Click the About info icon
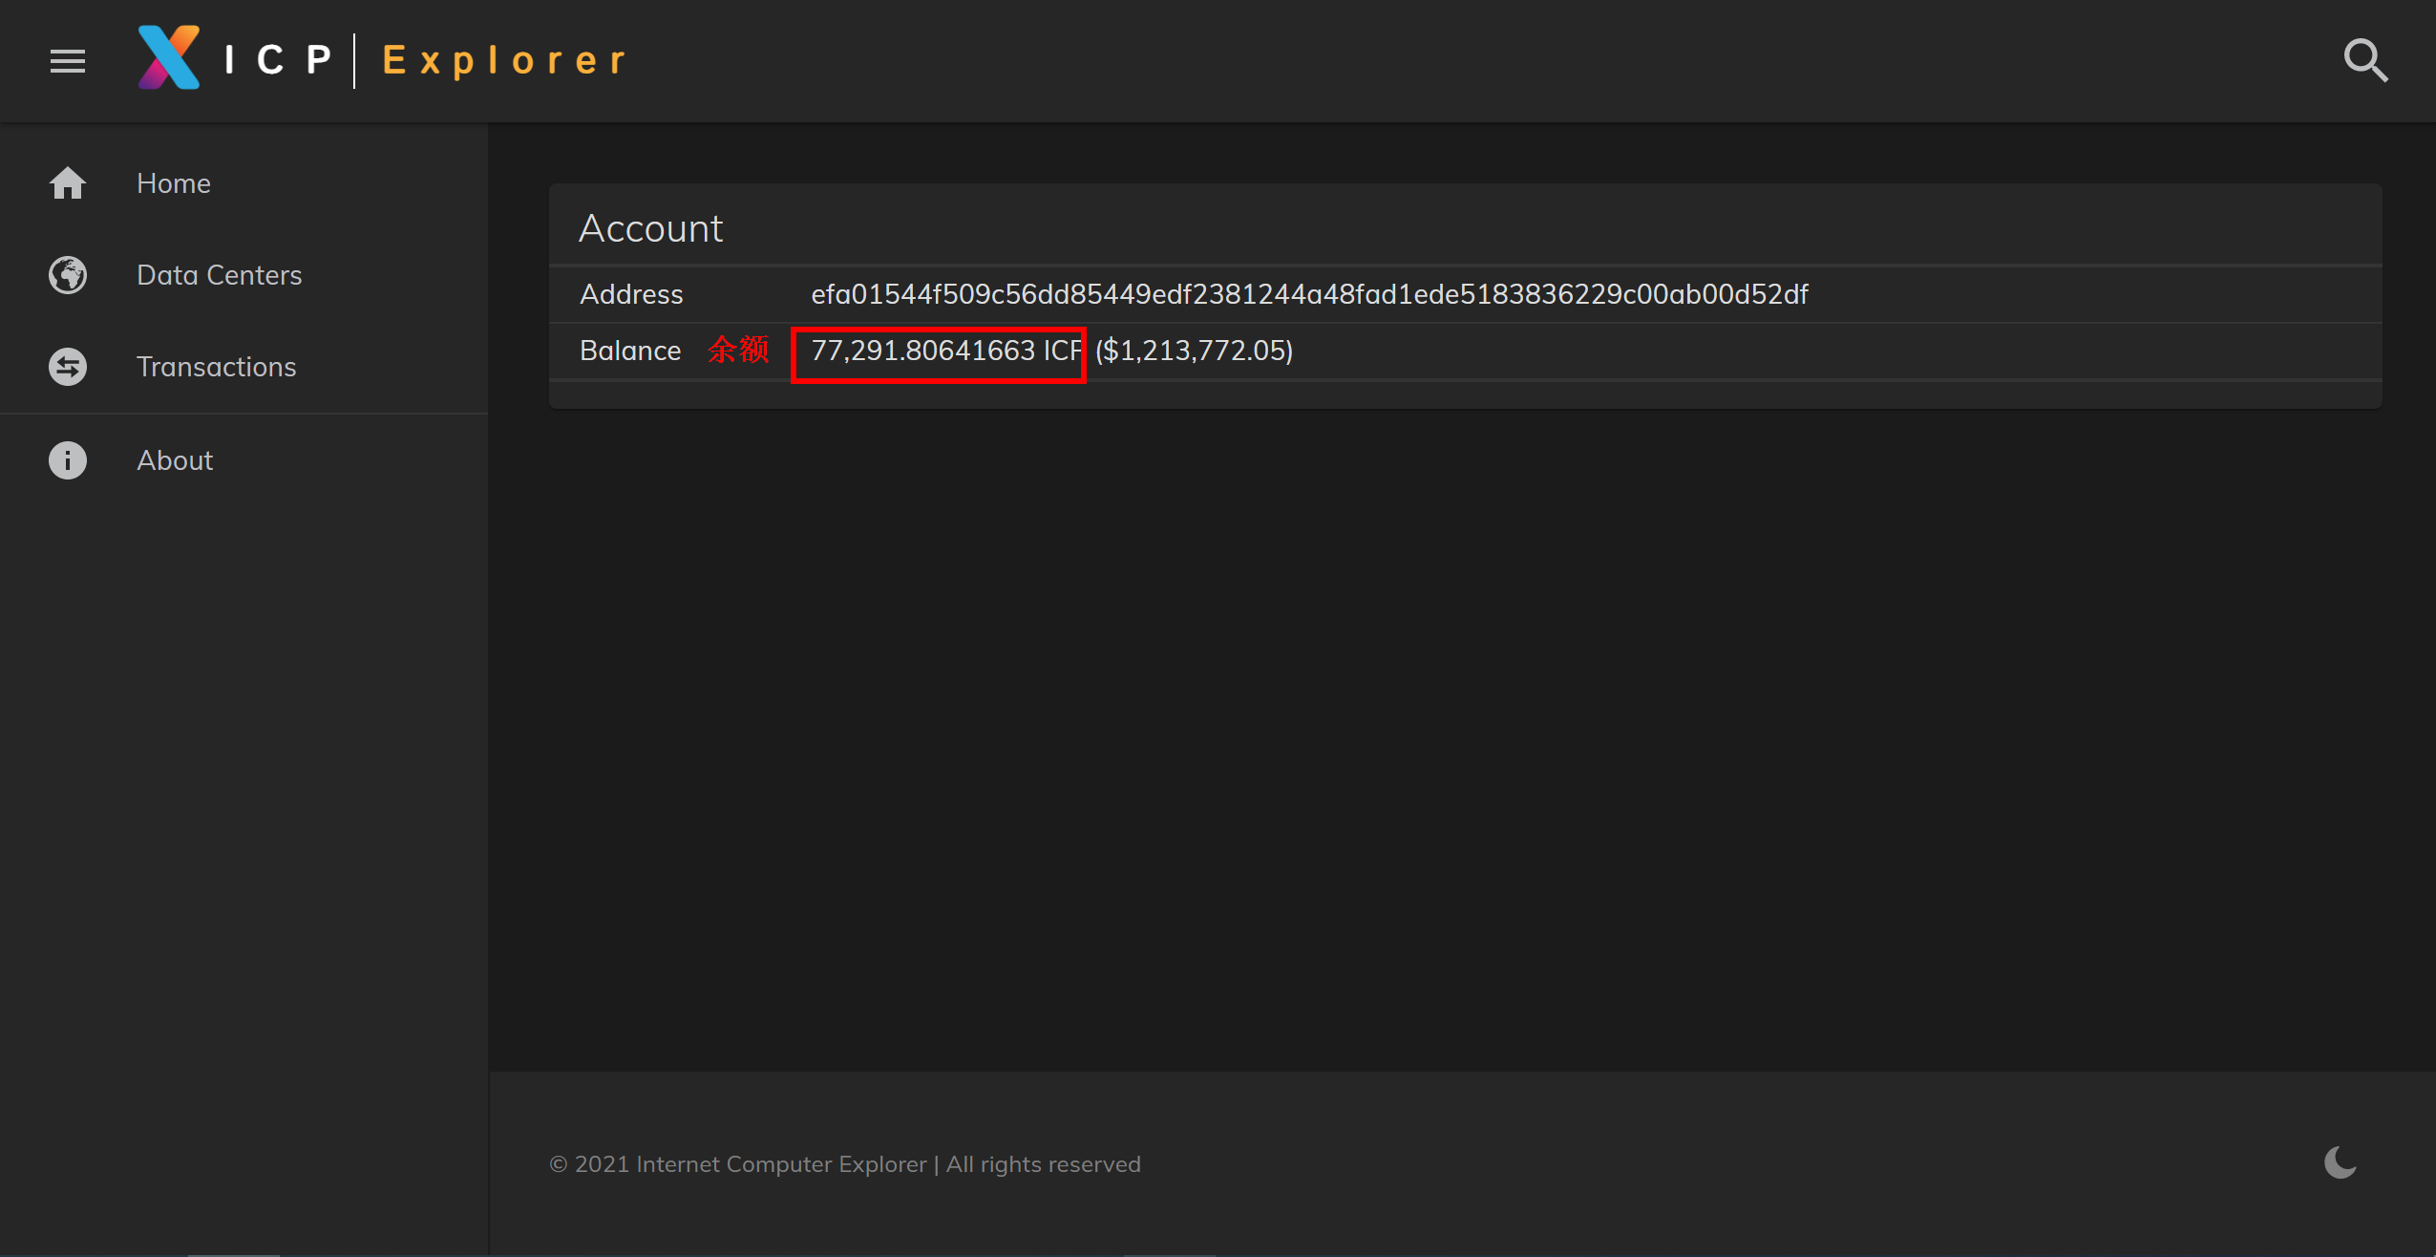 click(68, 460)
